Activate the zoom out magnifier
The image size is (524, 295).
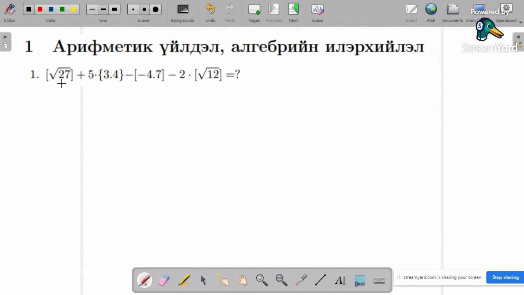coord(282,280)
